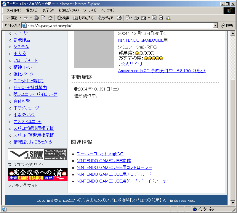Click the History icon in toolbar
This screenshot has height=213, width=237.
click(x=119, y=18)
